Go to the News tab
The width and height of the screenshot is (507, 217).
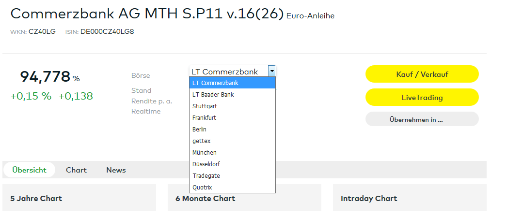point(116,170)
